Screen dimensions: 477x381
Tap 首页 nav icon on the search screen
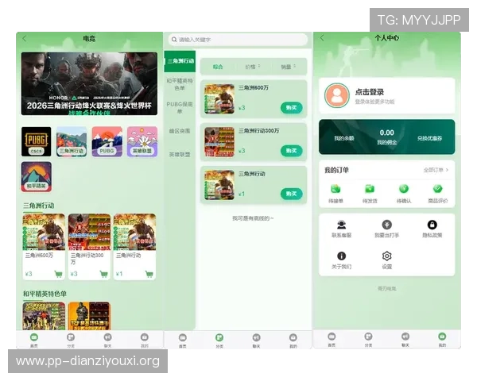[x=183, y=337]
